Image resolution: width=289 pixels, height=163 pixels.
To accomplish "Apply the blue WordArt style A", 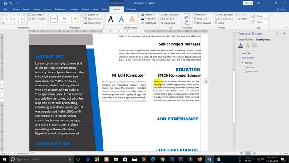I will [x=121, y=19].
